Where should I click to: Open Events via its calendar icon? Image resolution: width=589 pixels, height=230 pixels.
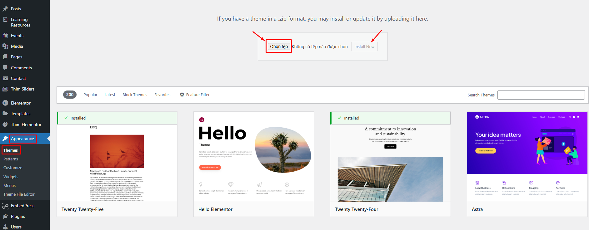click(x=5, y=36)
